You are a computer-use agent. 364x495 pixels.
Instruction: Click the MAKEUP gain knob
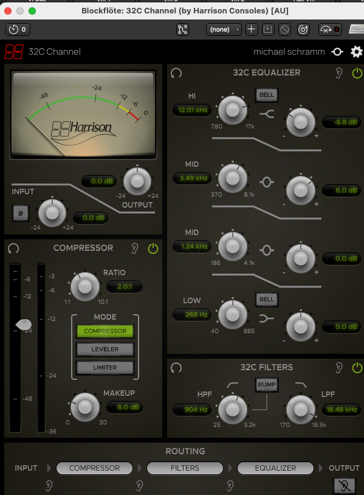(x=85, y=407)
